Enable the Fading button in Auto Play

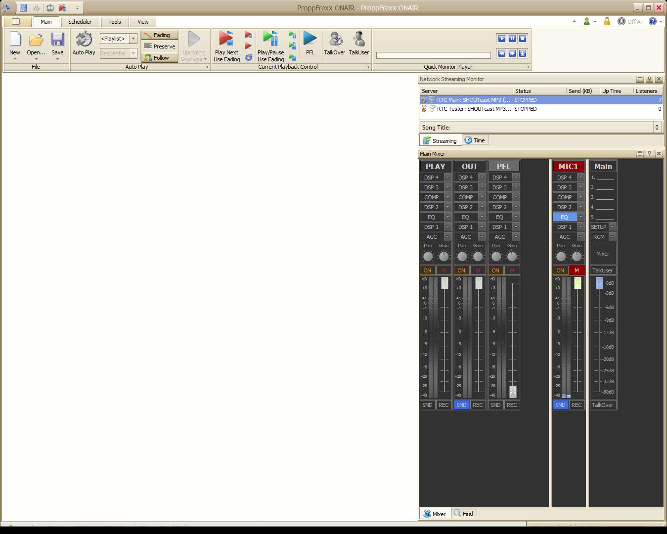[x=159, y=36]
